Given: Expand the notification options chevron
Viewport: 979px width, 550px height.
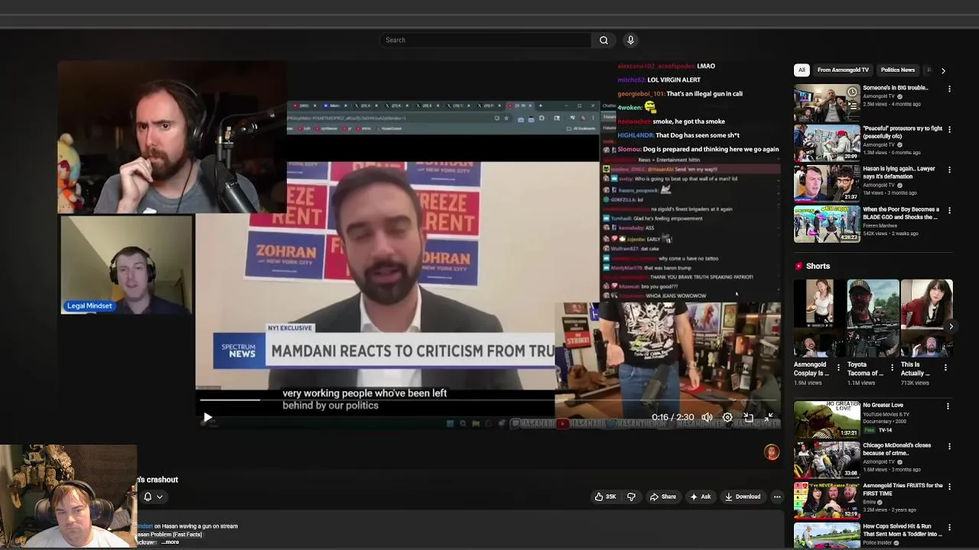Looking at the screenshot, I should (x=159, y=497).
